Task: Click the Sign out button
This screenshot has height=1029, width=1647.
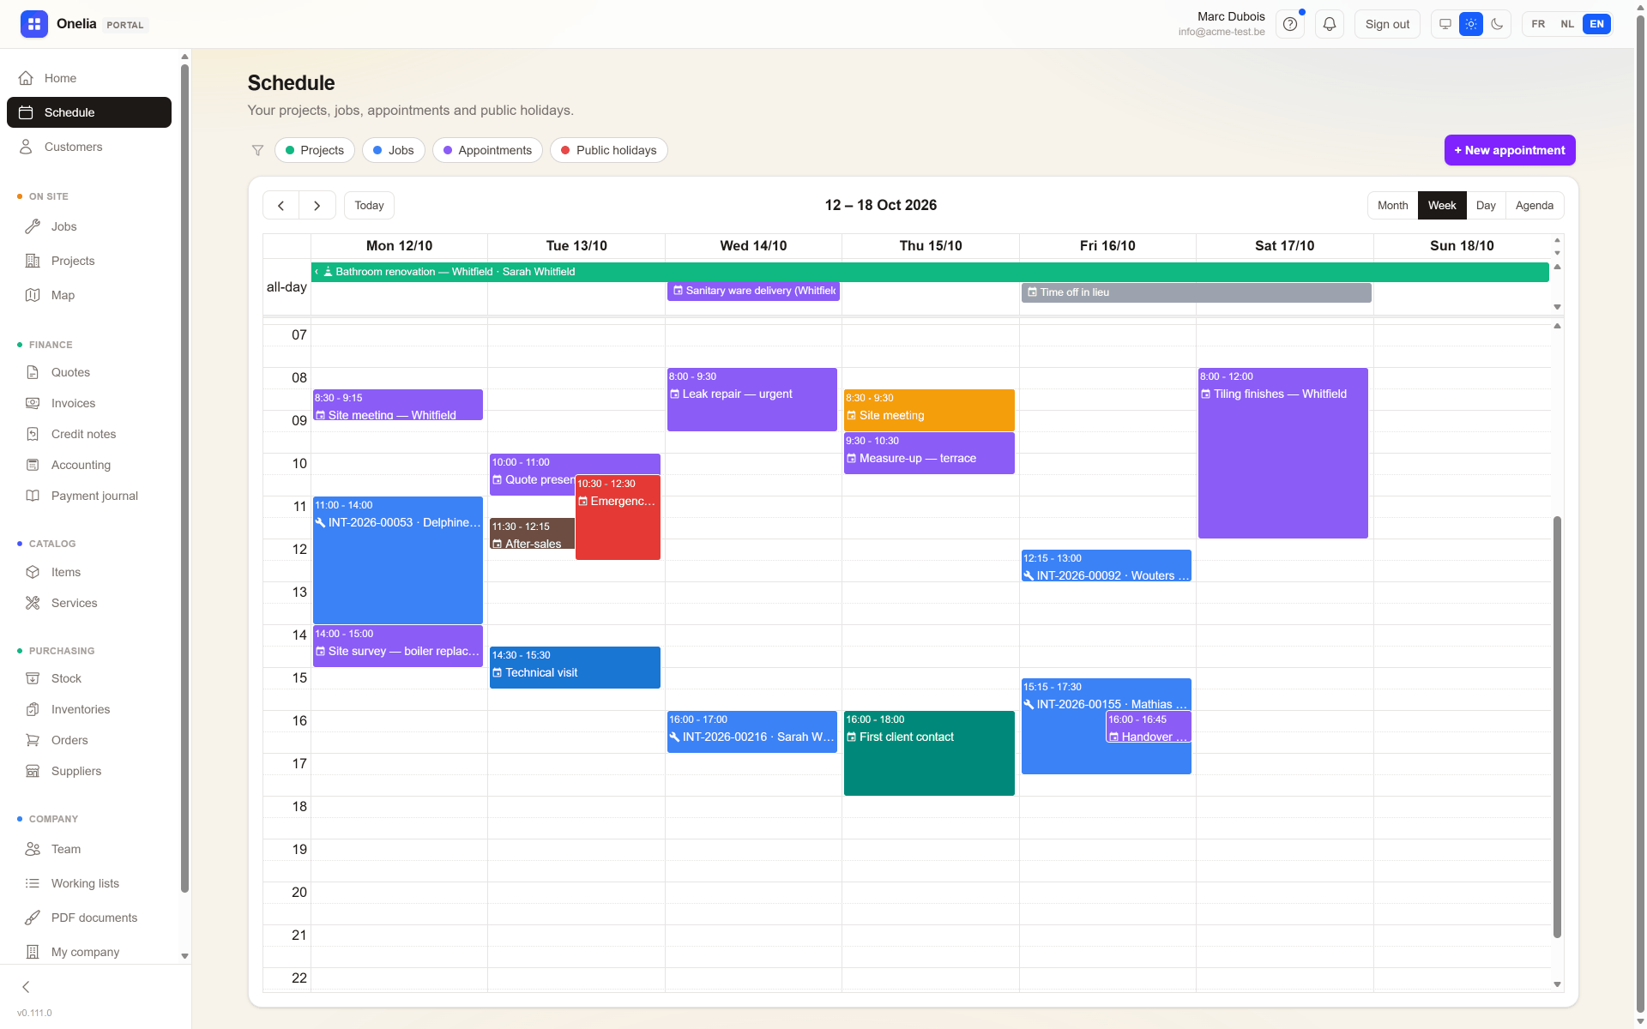Action: pyautogui.click(x=1387, y=24)
